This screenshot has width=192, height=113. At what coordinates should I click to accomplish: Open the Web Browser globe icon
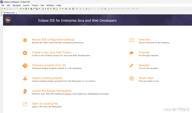66,9
